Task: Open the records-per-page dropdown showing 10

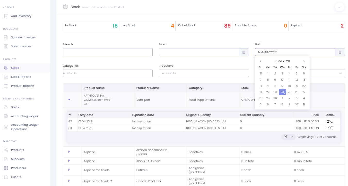Action: tap(288, 137)
